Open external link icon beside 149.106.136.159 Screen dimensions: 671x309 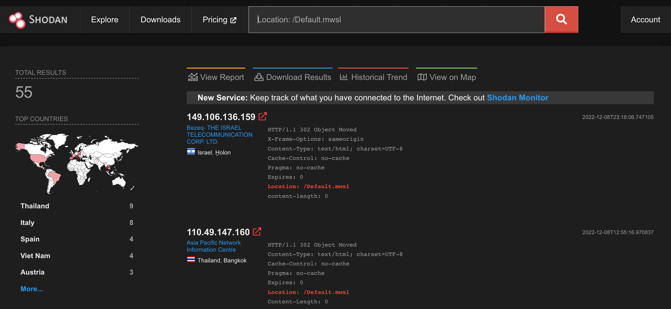[x=262, y=117]
